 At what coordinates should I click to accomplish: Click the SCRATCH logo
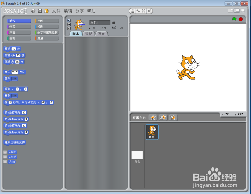point(15,11)
